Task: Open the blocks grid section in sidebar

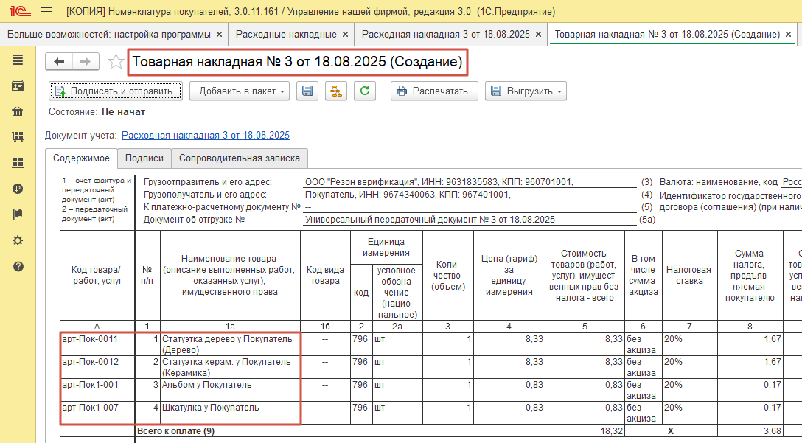Action: coord(18,163)
